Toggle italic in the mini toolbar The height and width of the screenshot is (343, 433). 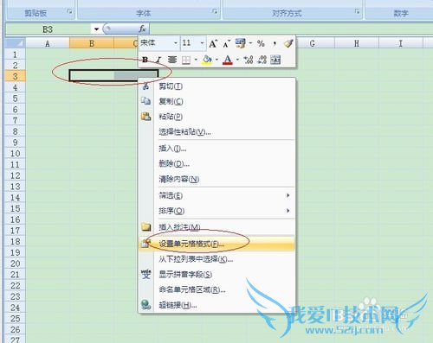point(158,60)
